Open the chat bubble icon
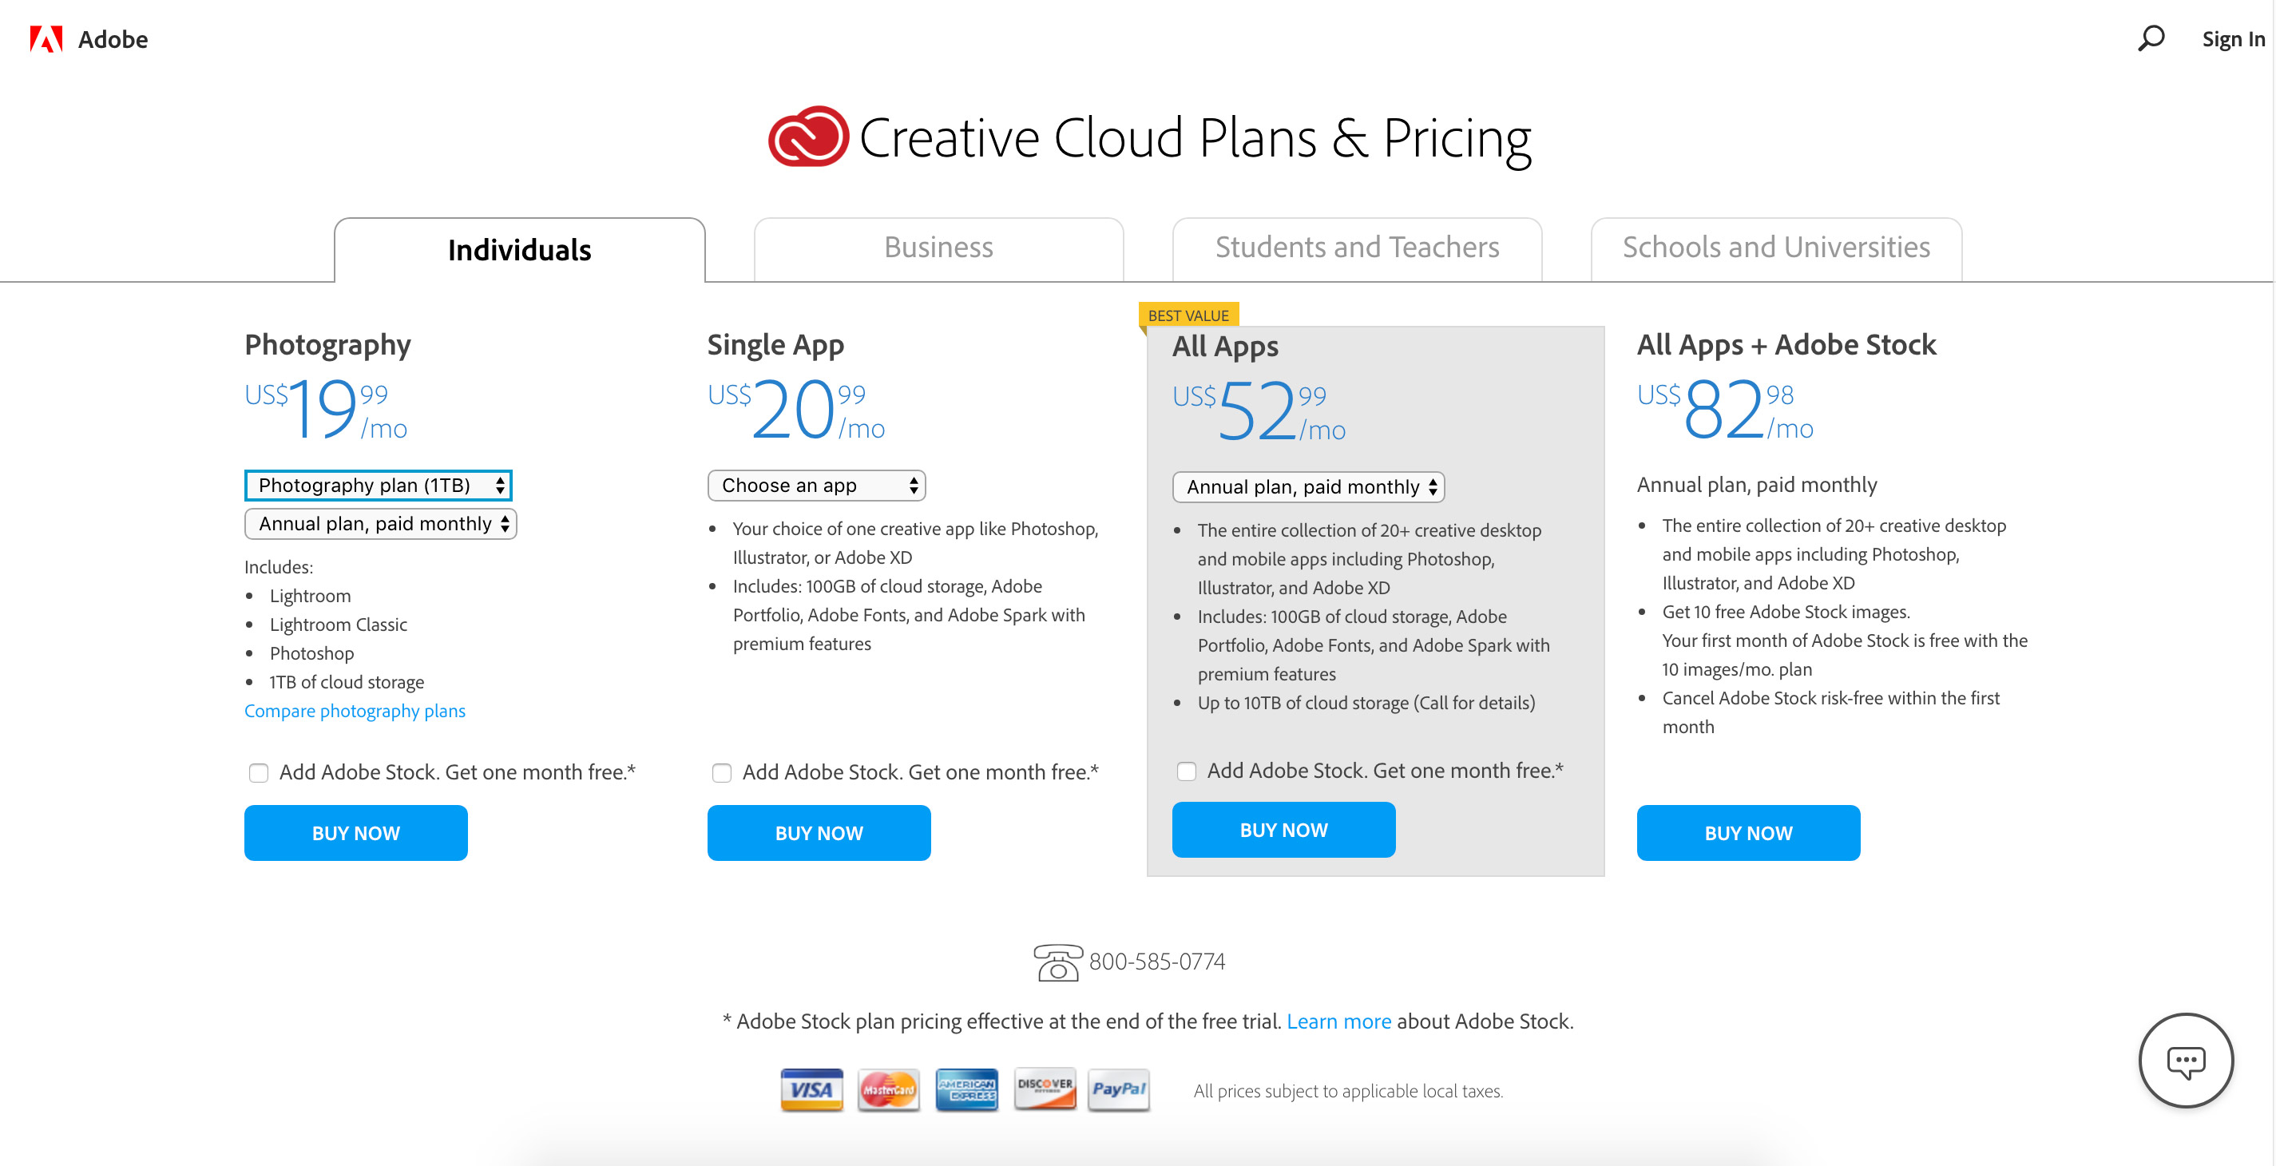Screen dimensions: 2276x1166 coord(2185,1059)
